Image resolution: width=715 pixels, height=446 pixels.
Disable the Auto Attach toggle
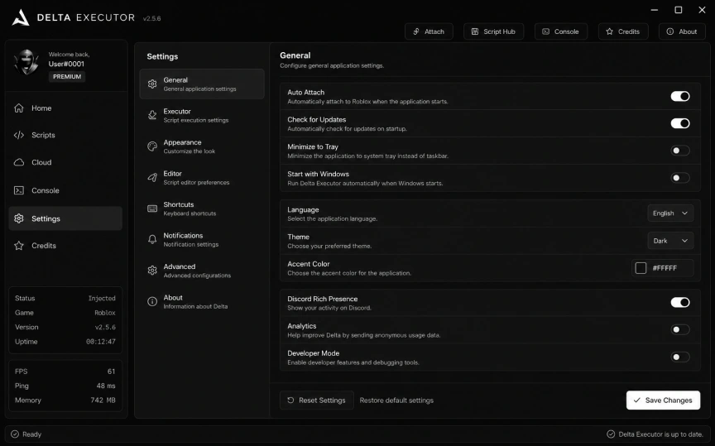[680, 96]
